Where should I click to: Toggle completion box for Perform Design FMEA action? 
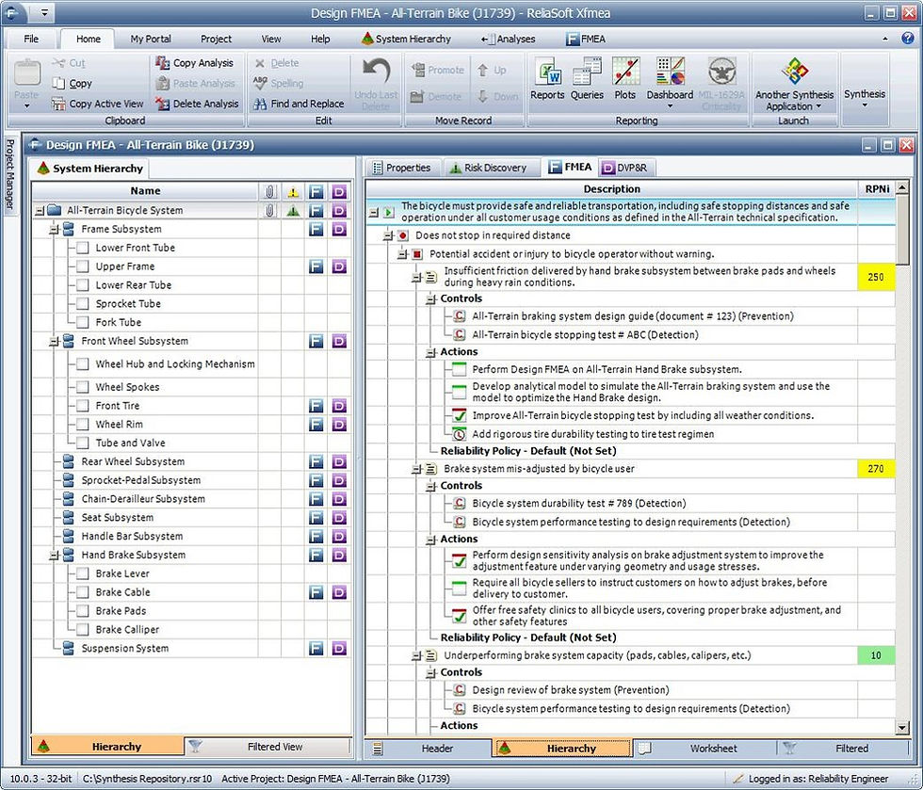[460, 369]
